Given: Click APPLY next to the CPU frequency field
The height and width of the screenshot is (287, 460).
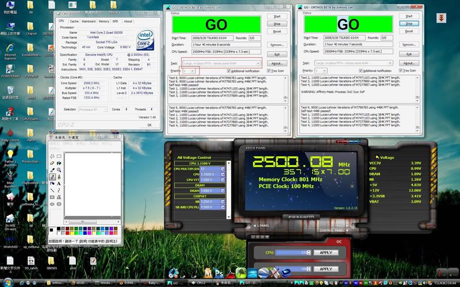Looking at the screenshot, I should tap(325, 252).
